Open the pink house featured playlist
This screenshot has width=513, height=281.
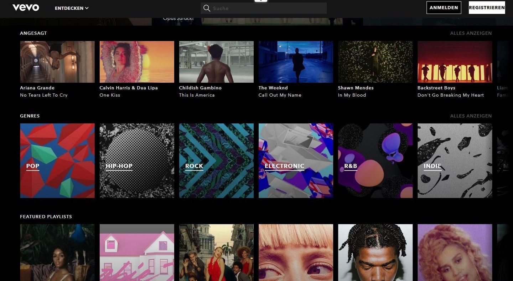(137, 252)
